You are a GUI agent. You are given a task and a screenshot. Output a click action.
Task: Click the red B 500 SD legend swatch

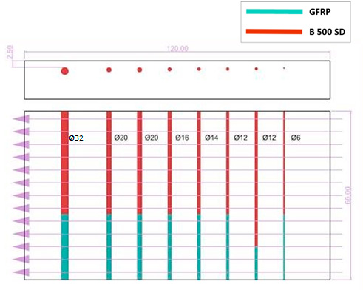(x=274, y=32)
